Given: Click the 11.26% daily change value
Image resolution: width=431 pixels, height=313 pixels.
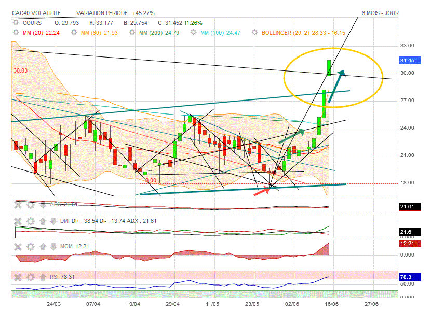Looking at the screenshot, I should click(x=193, y=23).
